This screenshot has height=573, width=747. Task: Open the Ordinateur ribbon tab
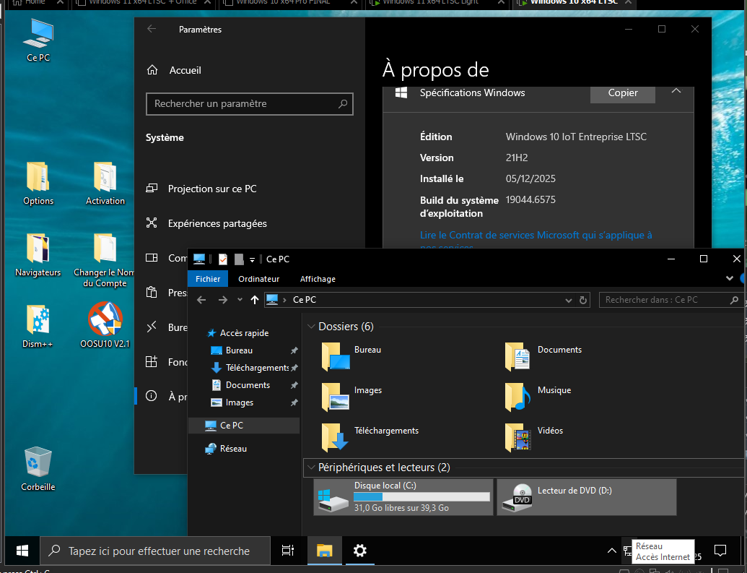pos(258,279)
